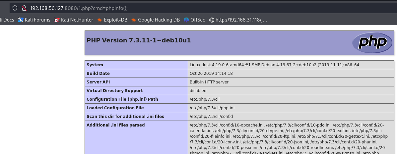The image size is (397, 154).
Task: Open the insecure connection lock icon
Action: click(x=24, y=8)
